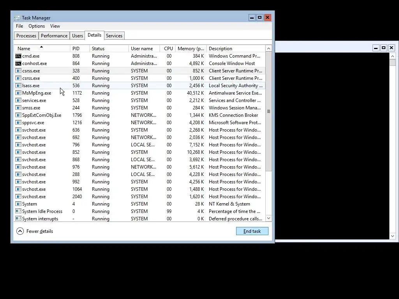Click the System Idle Process icon

pos(18,211)
